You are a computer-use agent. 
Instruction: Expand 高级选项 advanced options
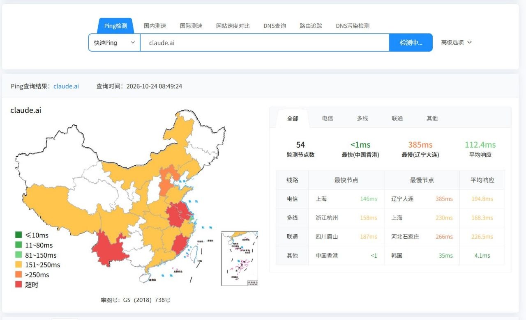coord(457,42)
